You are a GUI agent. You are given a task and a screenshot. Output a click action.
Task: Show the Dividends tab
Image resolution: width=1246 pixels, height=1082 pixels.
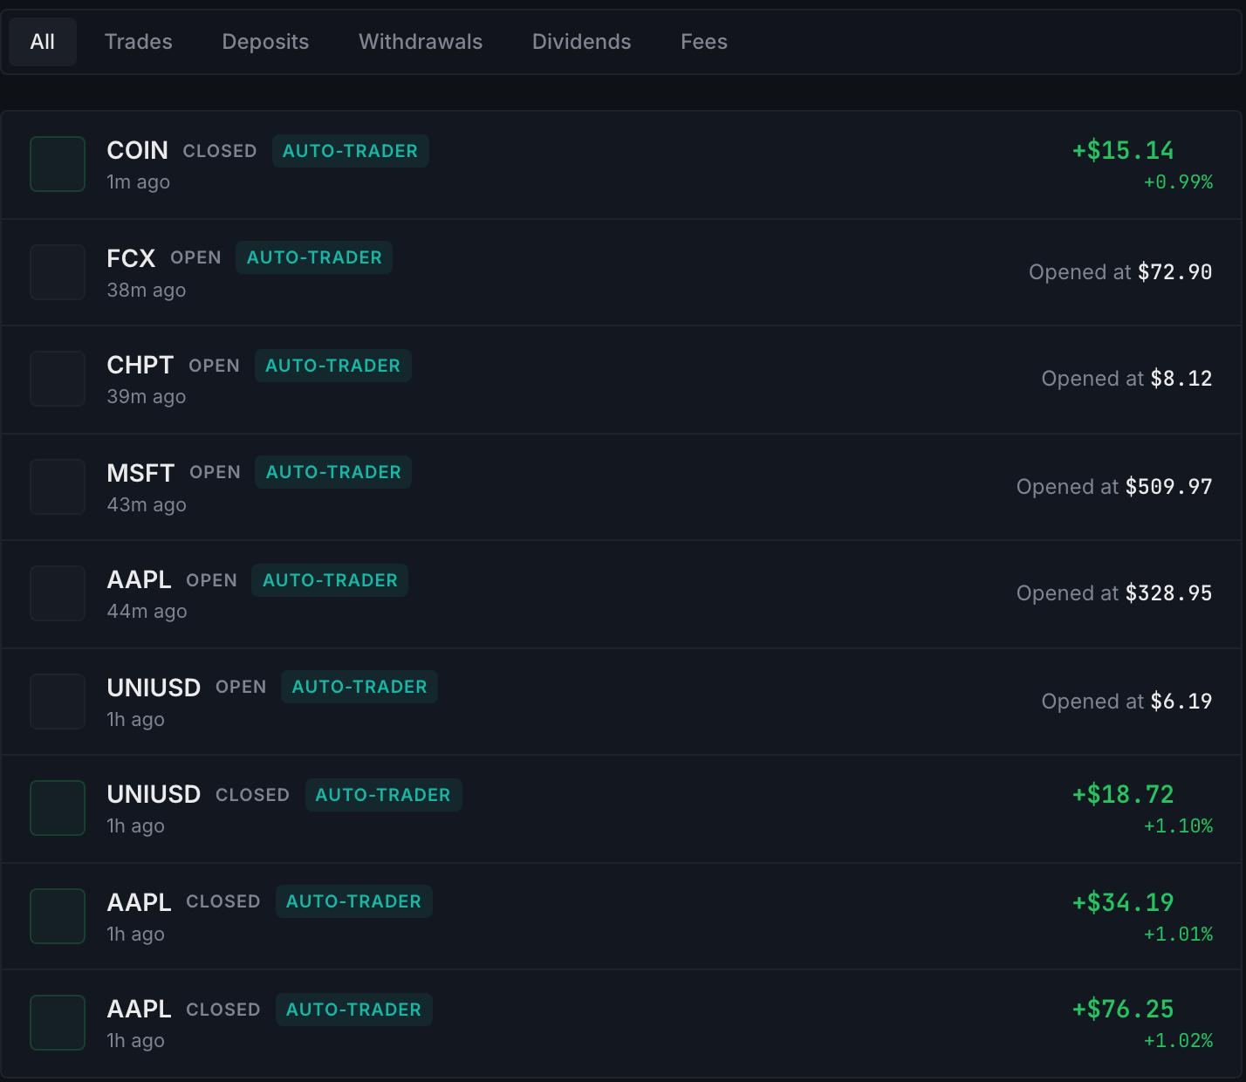(x=582, y=42)
